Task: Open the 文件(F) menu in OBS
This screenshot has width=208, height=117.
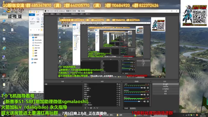Action: 47,14
